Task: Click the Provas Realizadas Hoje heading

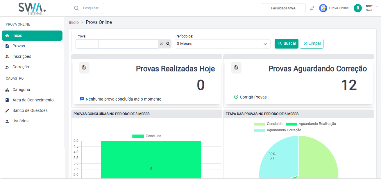Action: pos(176,69)
